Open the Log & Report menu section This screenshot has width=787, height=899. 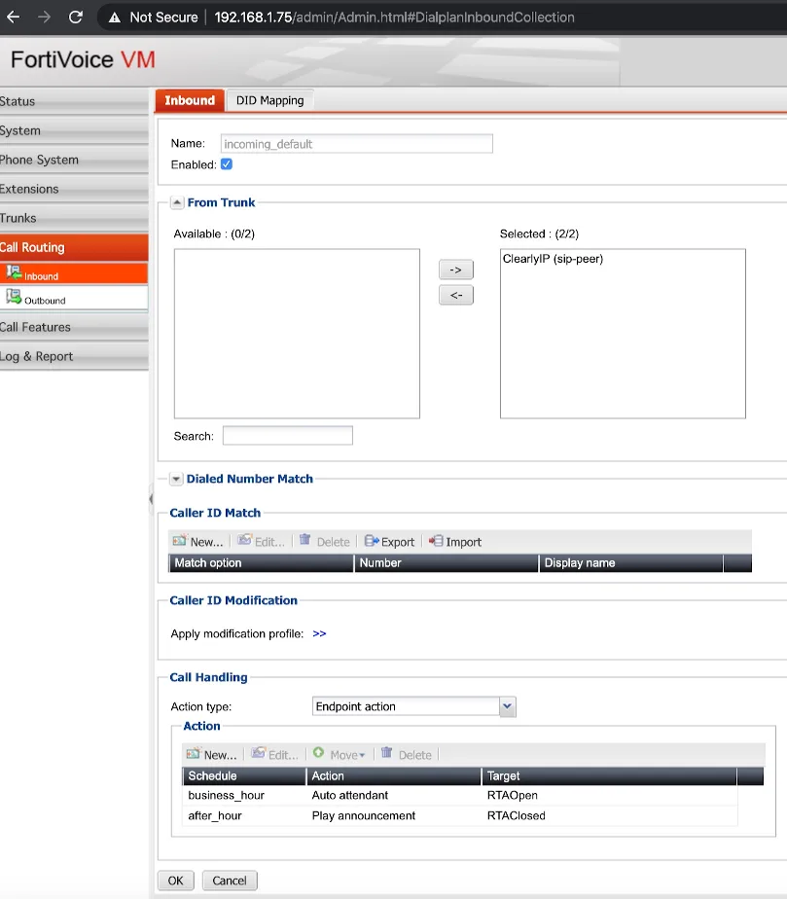[x=74, y=356]
